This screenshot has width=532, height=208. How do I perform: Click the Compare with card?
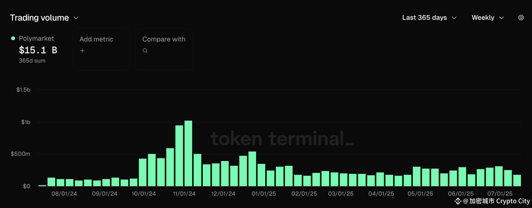tap(164, 49)
